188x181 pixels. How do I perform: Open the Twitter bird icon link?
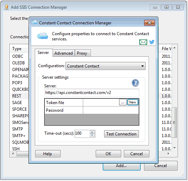[x=152, y=42]
